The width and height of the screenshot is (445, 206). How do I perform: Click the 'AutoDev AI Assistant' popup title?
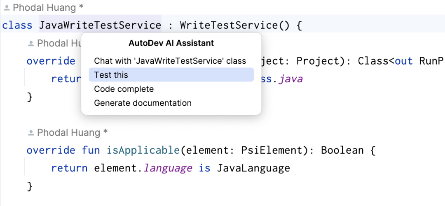(x=171, y=43)
